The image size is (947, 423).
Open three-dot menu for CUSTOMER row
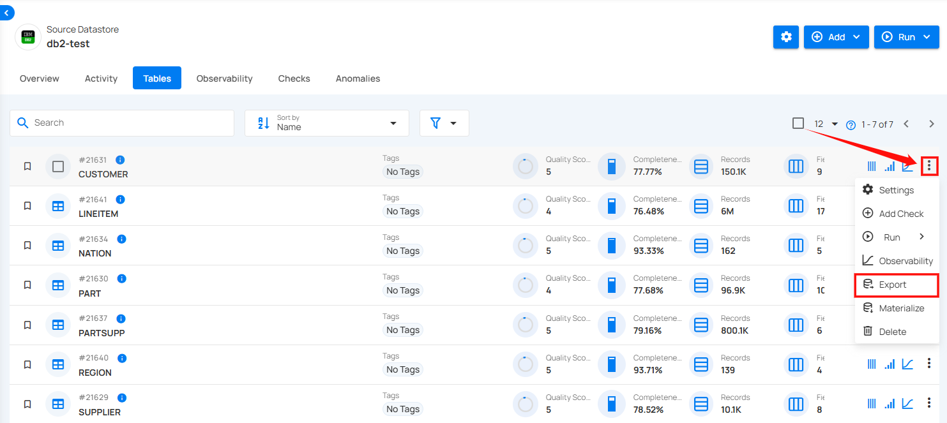click(x=928, y=167)
